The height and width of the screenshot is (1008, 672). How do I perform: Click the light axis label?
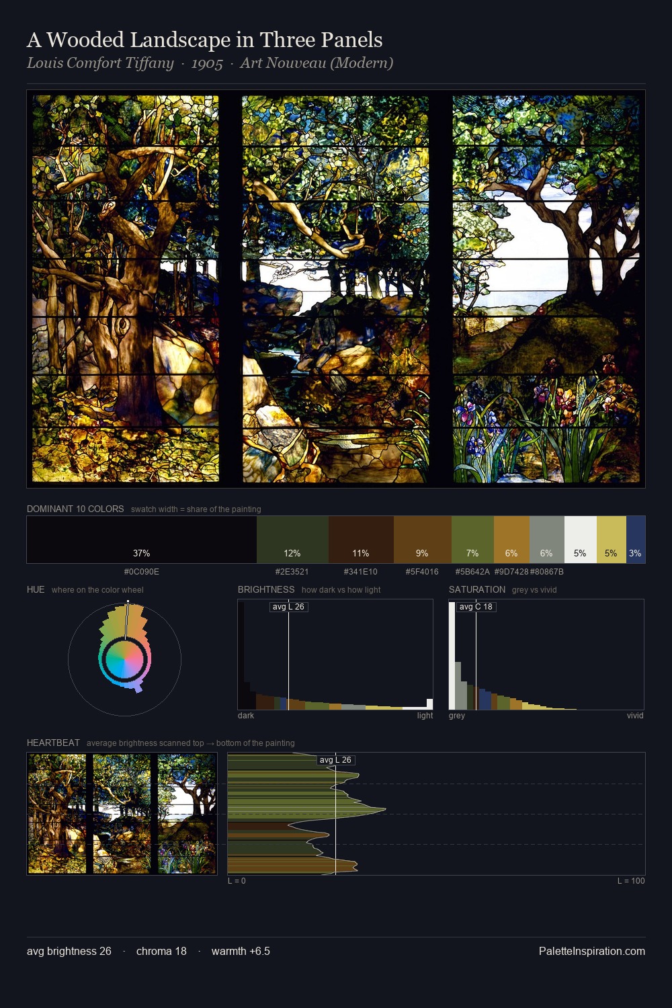[x=425, y=716]
